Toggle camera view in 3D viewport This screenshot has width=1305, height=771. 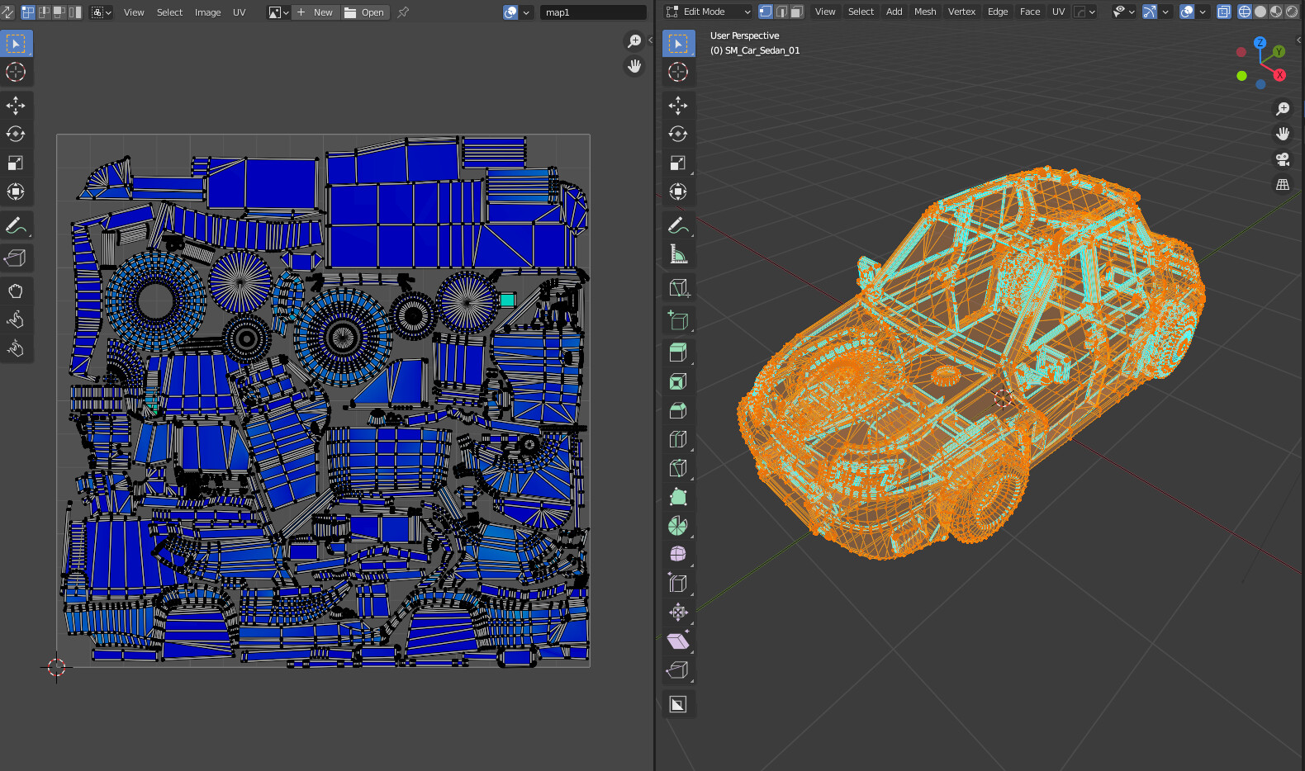(x=1283, y=159)
